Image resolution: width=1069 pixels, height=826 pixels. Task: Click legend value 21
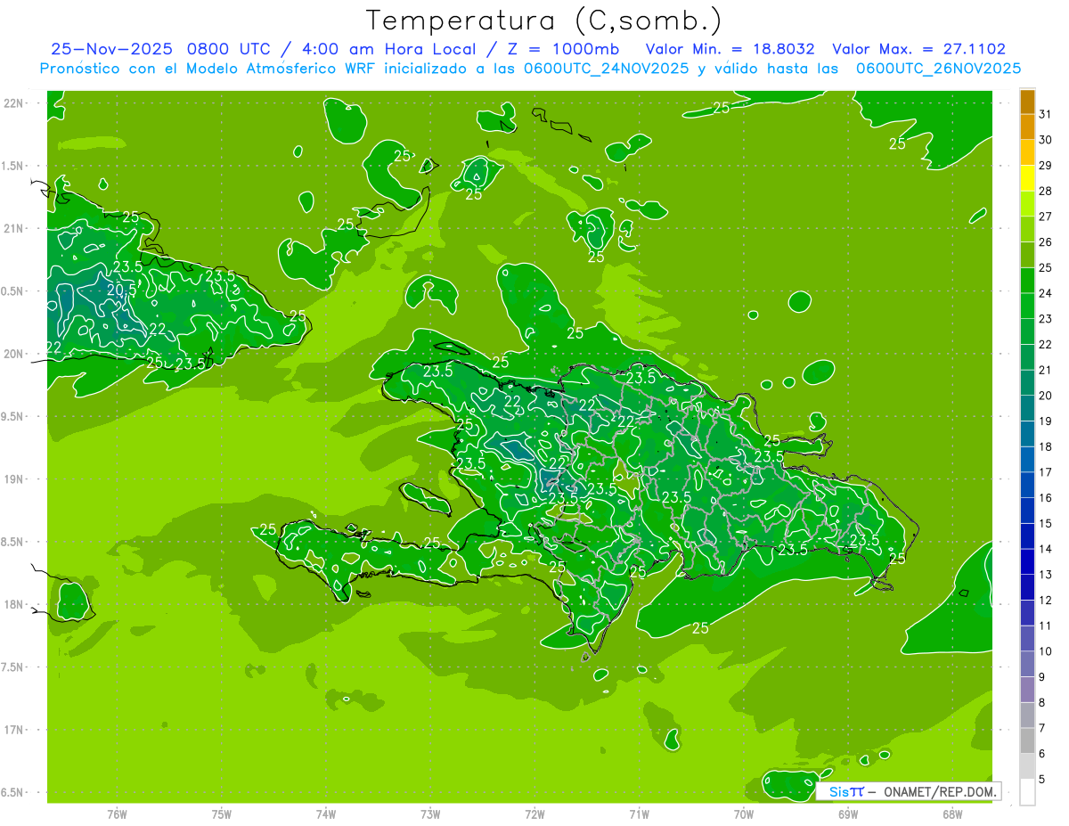(1045, 370)
